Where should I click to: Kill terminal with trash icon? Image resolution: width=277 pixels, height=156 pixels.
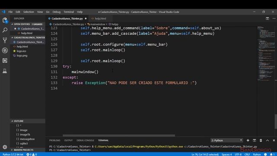pyautogui.click(x=261, y=140)
